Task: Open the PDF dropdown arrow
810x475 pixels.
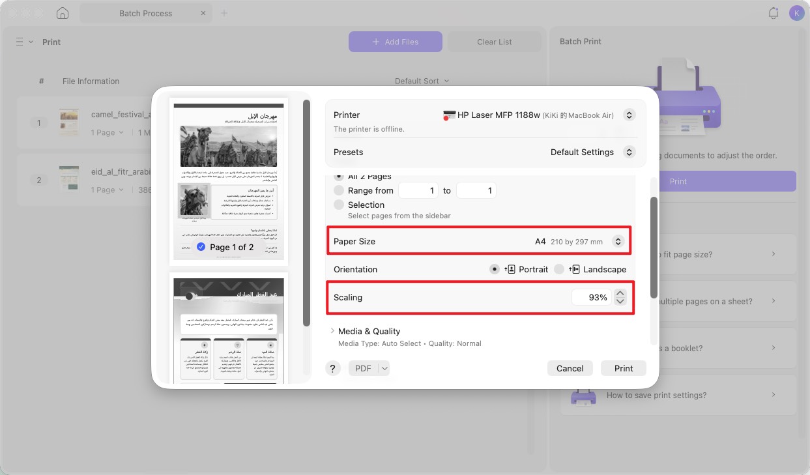Action: click(384, 368)
